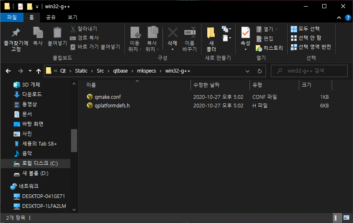Screen dimensions: 353x223
Task: Open 3D 개체 in the sidebar
Action: (27, 85)
